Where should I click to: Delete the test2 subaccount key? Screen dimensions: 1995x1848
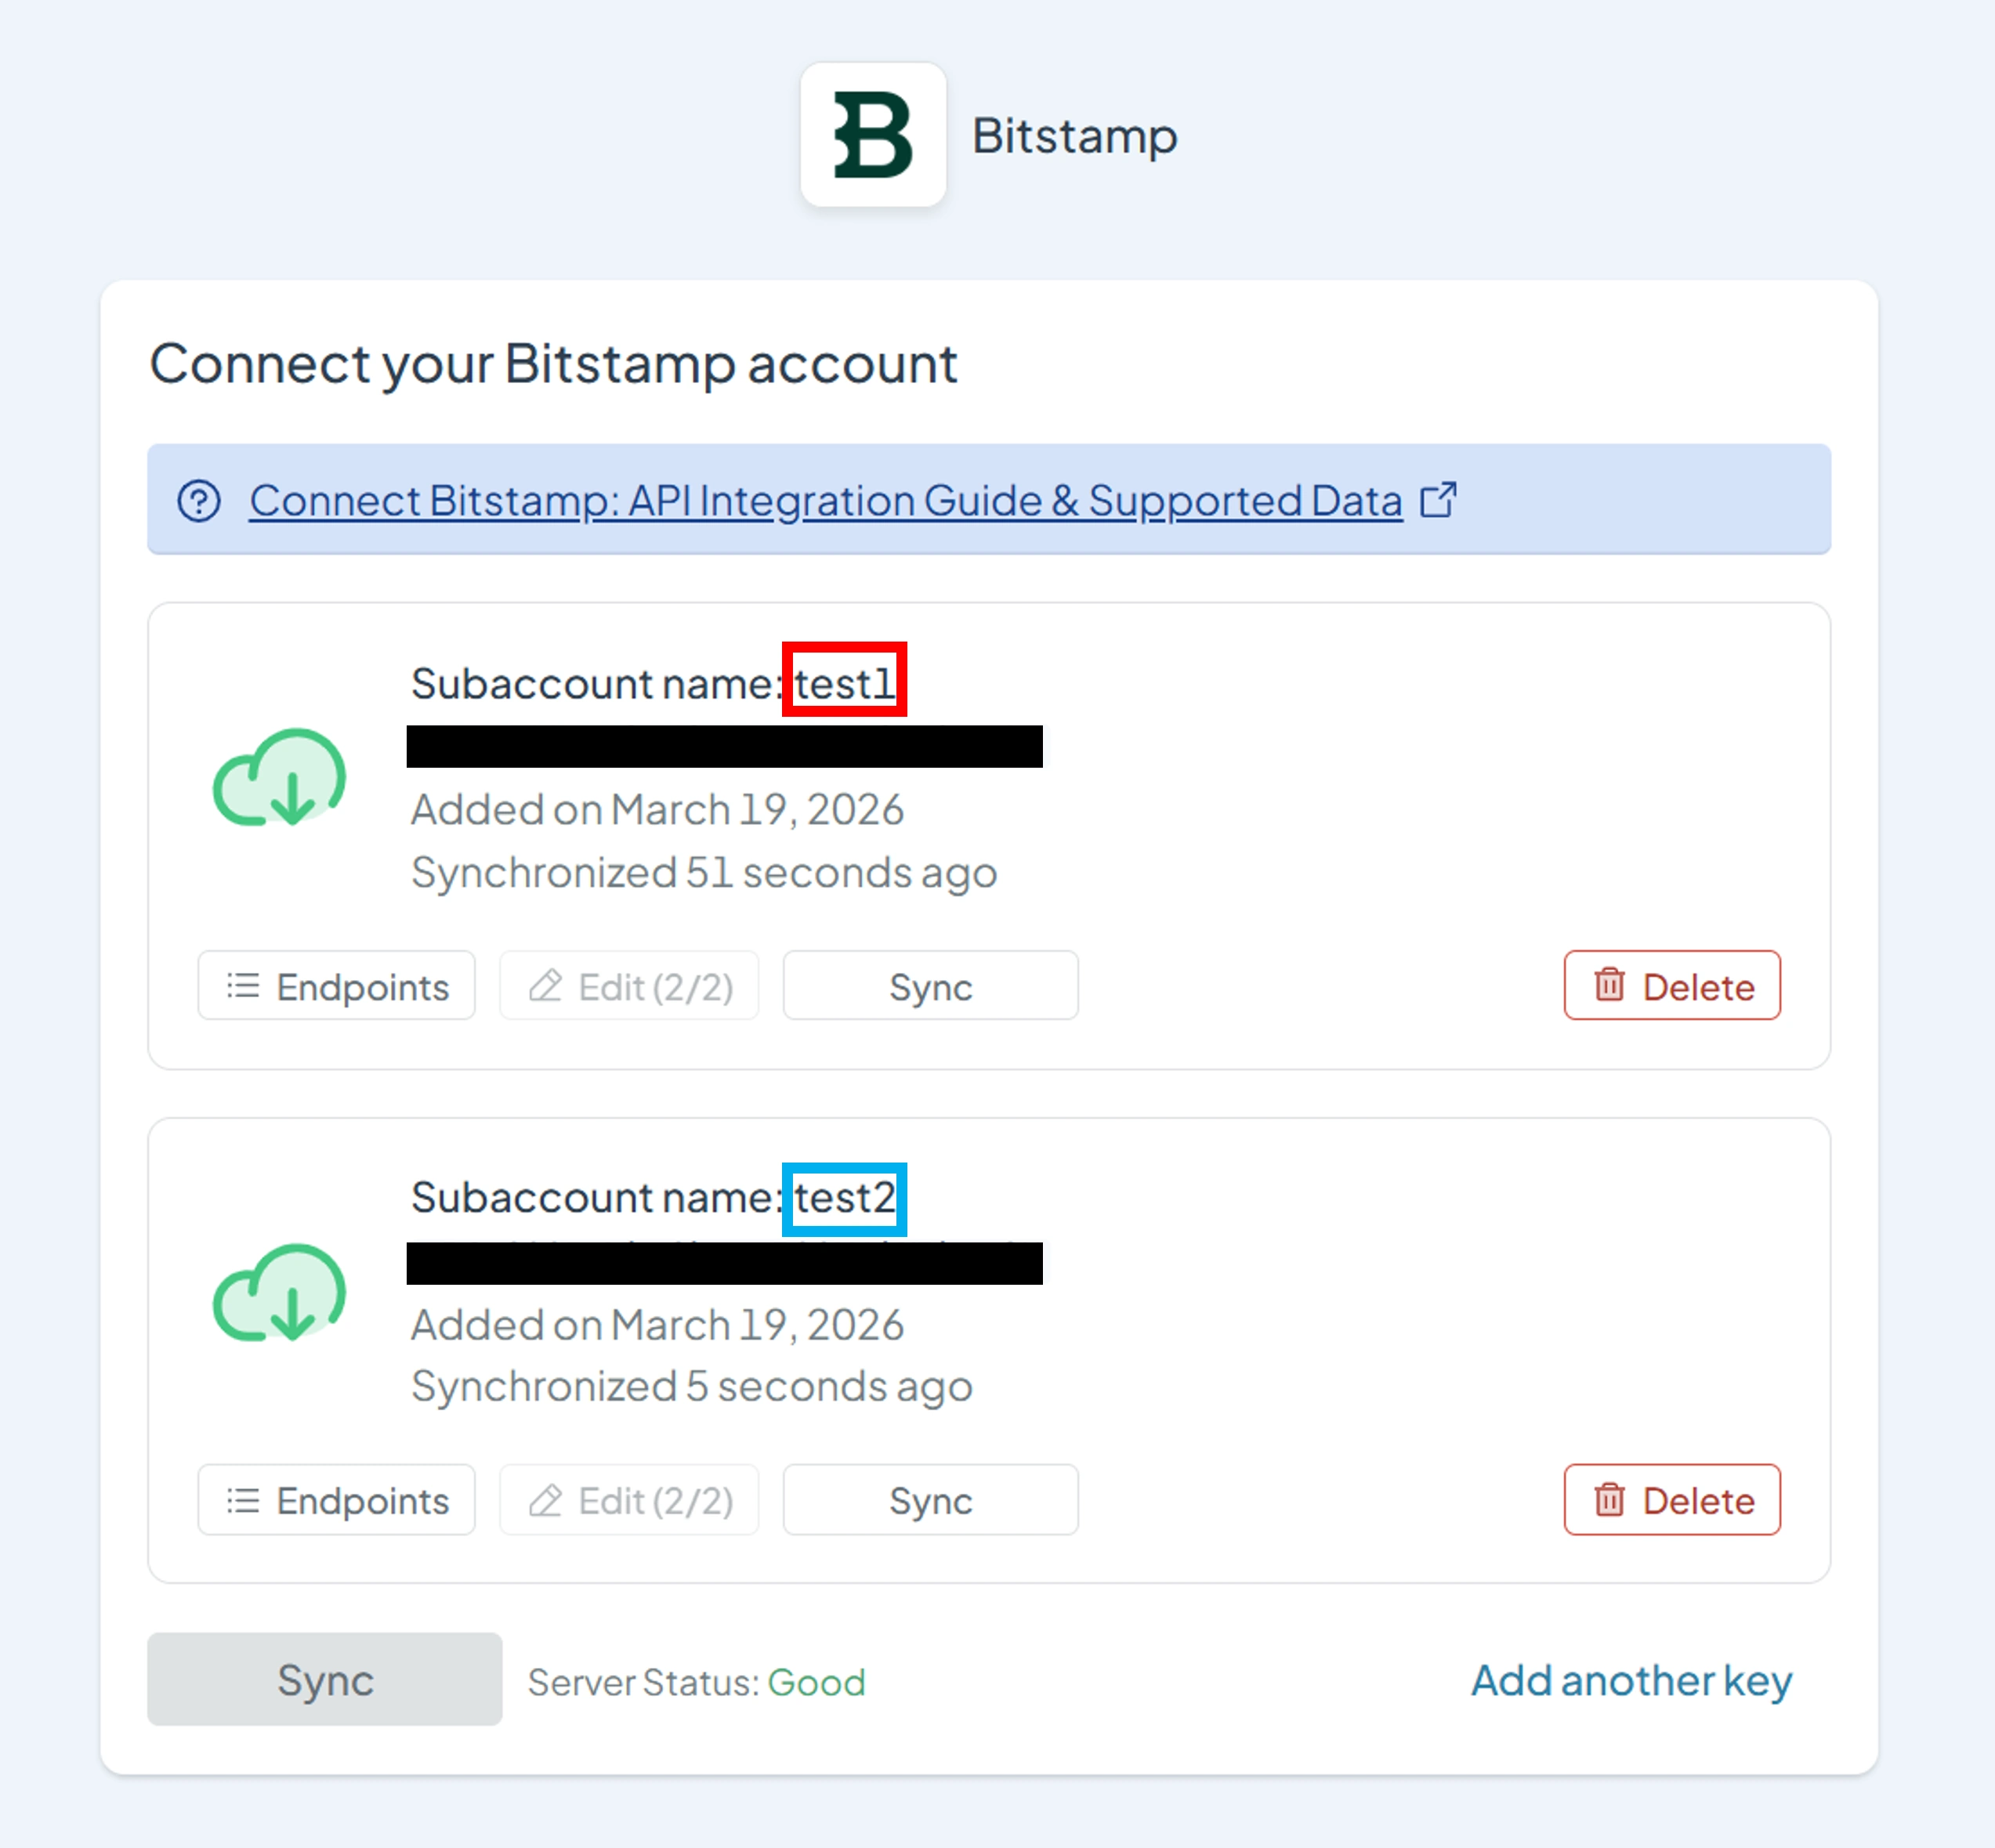[x=1672, y=1500]
